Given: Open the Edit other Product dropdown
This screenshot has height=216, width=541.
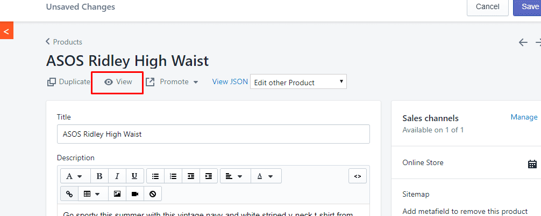Looking at the screenshot, I should point(298,82).
